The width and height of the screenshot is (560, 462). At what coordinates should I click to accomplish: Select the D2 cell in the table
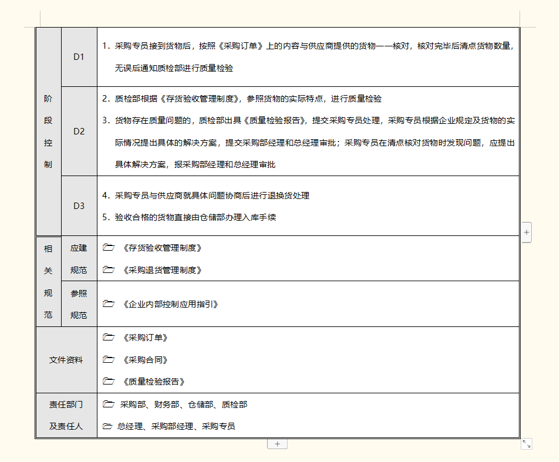tap(79, 131)
